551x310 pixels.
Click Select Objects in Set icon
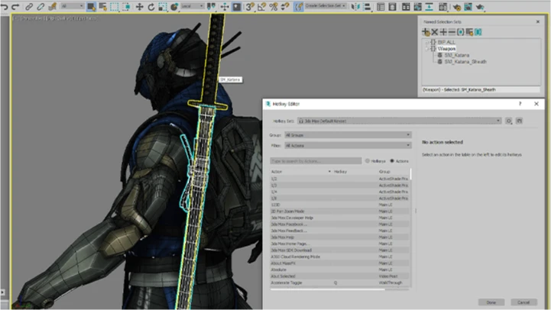(x=460, y=32)
